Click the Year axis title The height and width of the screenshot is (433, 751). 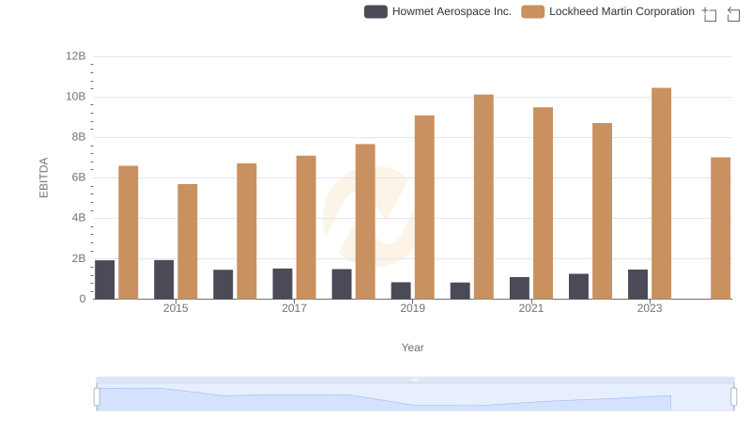412,348
